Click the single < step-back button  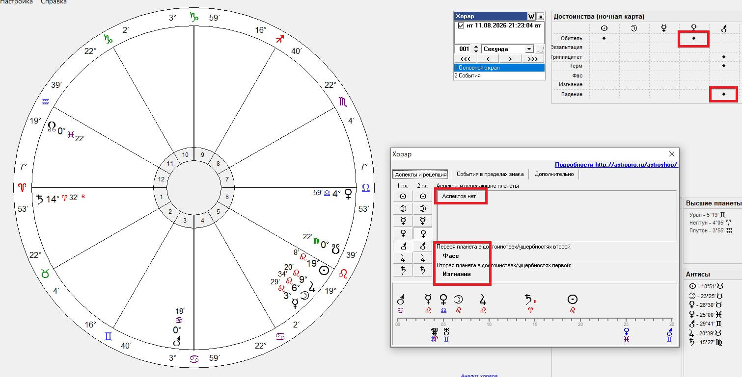point(488,59)
